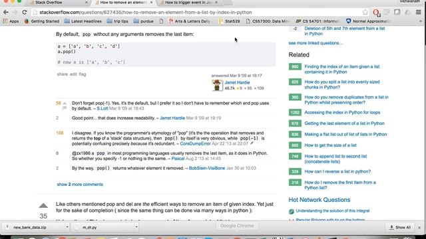The height and width of the screenshot is (239, 426).
Task: Flag the S.Lott comment
Action: (65, 108)
